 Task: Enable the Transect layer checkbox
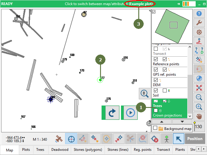click(x=156, y=49)
